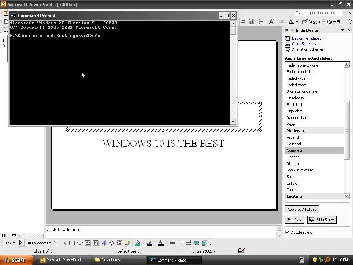Expand Line Color dropdown arrow
Image resolution: width=353 pixels, height=265 pixels.
point(155,243)
